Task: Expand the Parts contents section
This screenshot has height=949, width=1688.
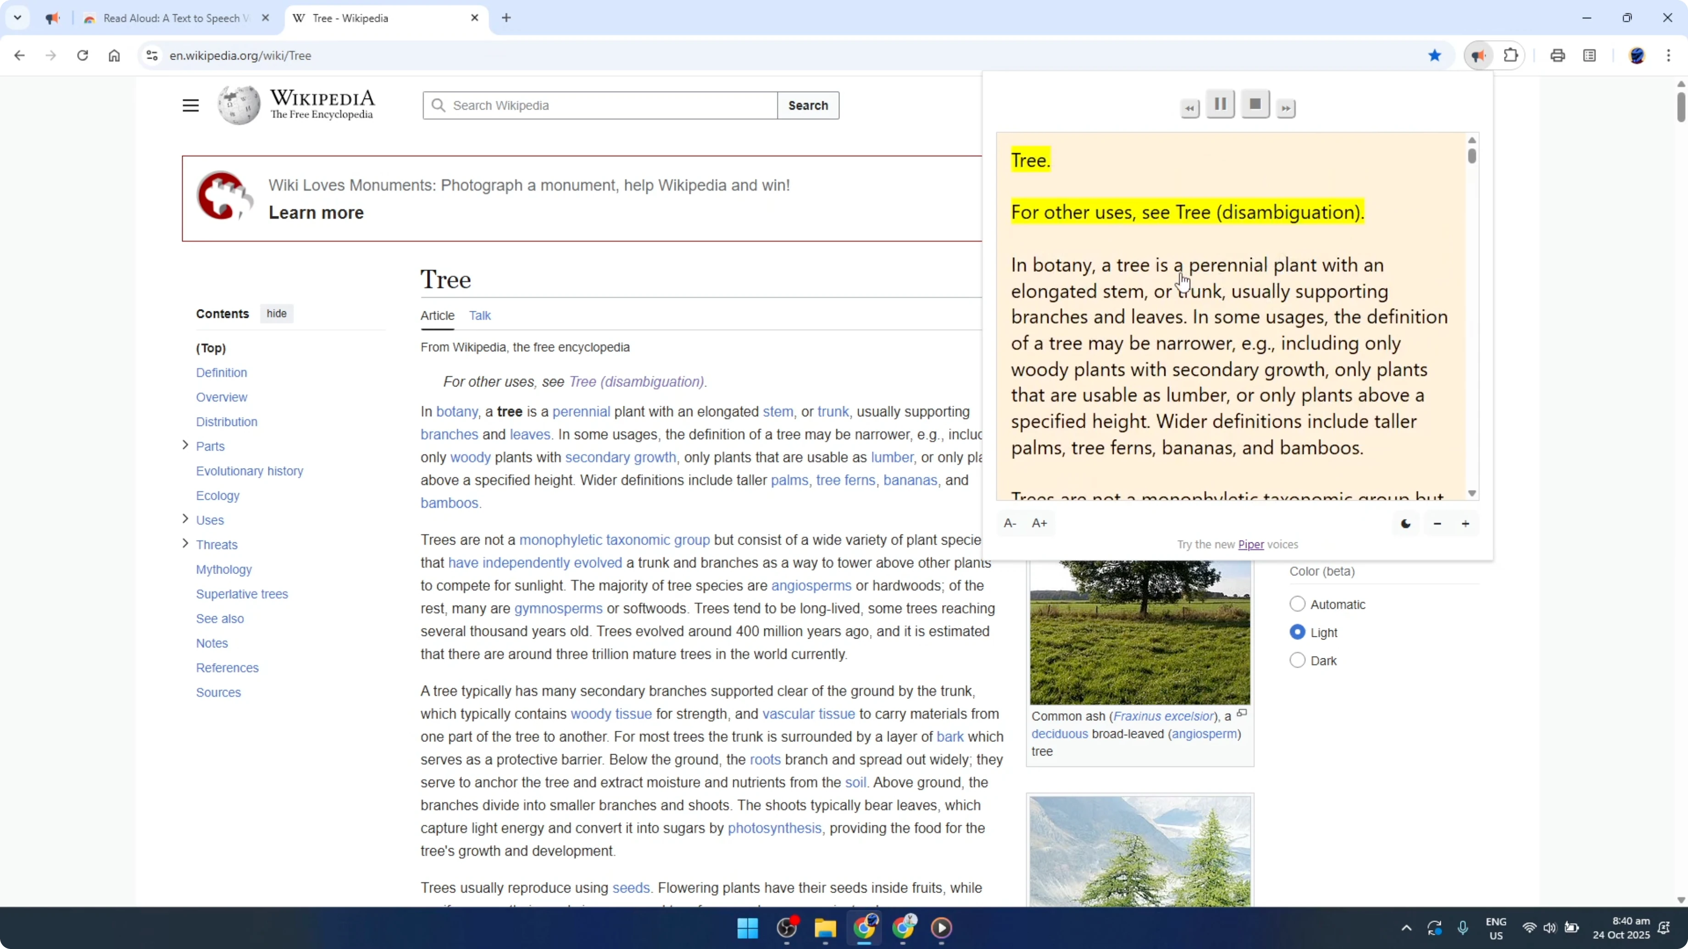Action: pos(185,445)
